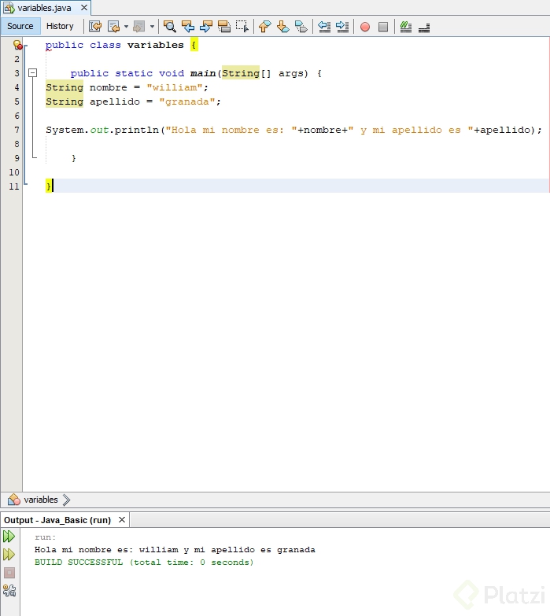Viewport: 550px width, 616px height.
Task: Re-run the project in Output panel
Action: click(9, 537)
